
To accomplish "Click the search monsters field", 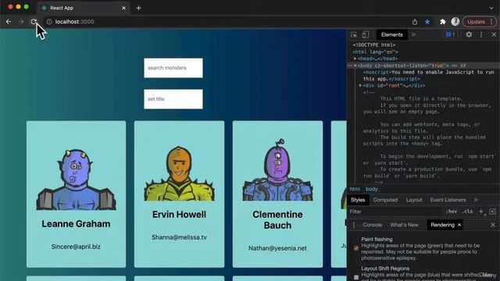I will click(173, 68).
